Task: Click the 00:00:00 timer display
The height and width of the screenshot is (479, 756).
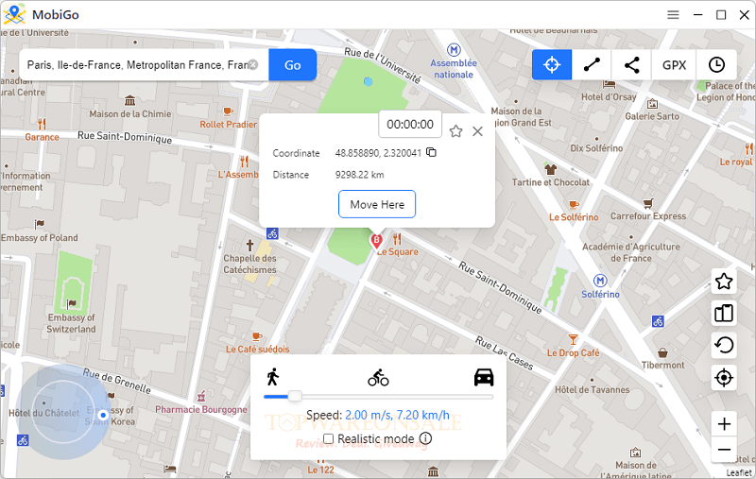Action: click(410, 125)
